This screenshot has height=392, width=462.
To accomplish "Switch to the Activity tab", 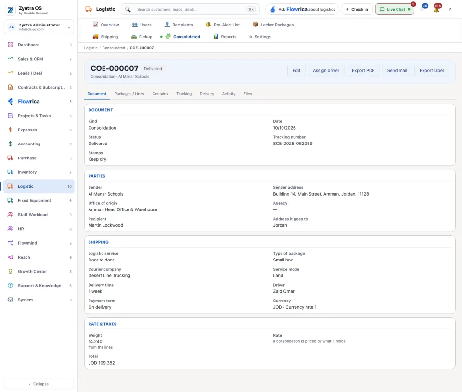I will pos(229,94).
